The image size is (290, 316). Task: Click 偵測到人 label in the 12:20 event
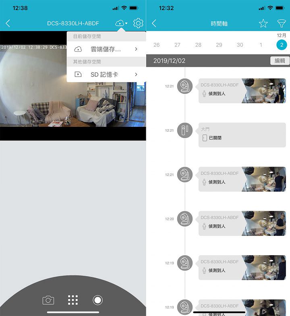217,226
